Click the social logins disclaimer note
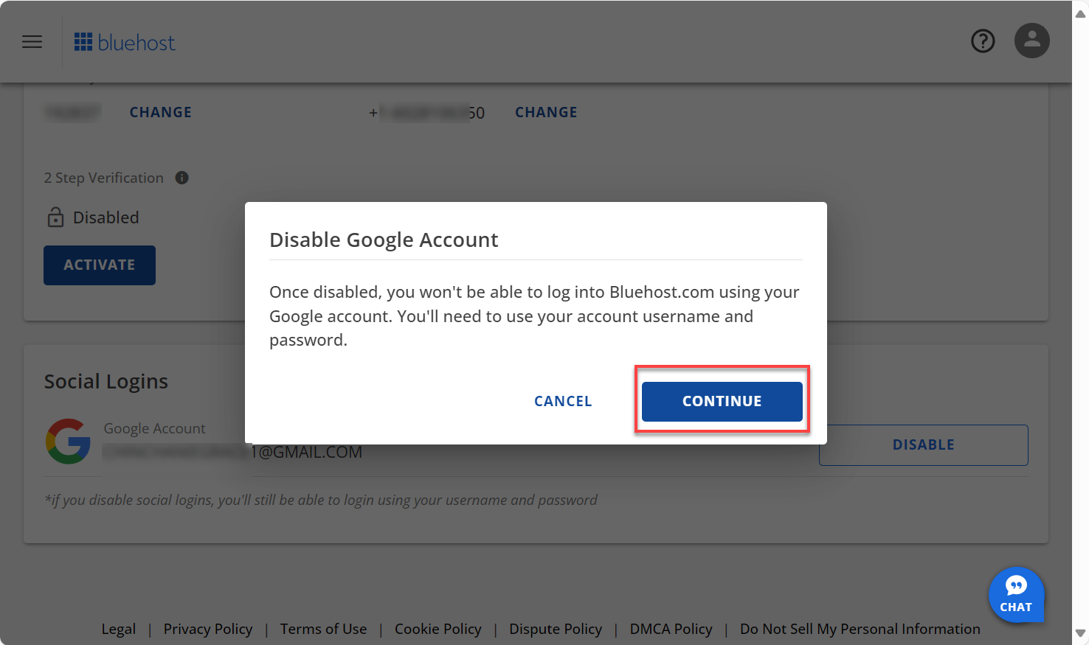 point(321,500)
